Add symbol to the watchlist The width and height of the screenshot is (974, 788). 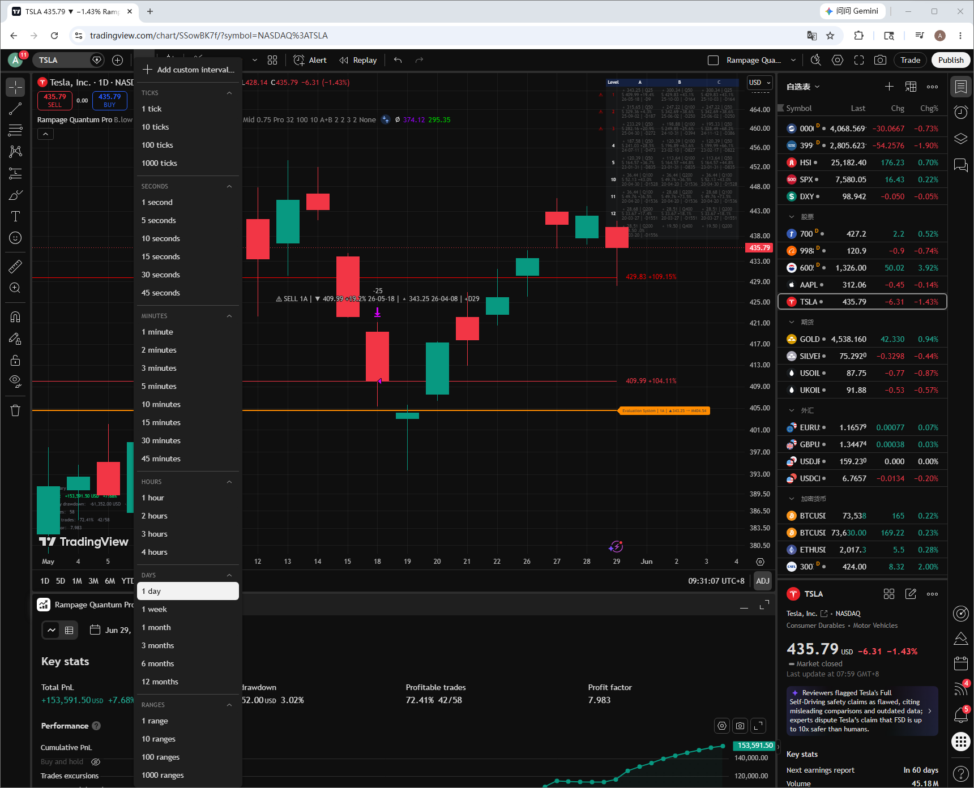click(x=889, y=87)
